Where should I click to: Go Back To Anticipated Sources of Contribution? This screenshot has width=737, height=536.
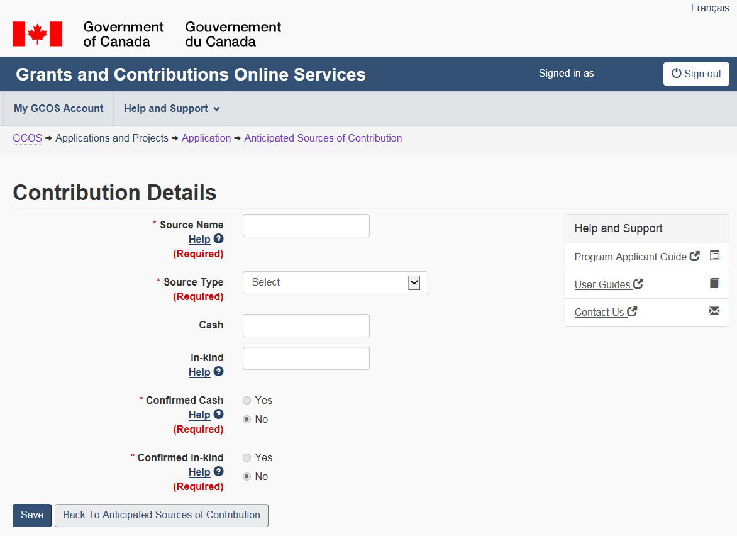pyautogui.click(x=162, y=515)
